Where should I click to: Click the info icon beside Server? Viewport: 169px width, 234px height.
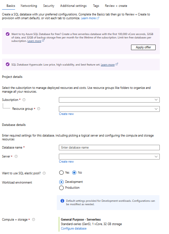[x=16, y=156]
